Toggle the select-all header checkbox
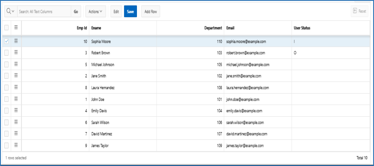374x166 pixels. pos(6,28)
